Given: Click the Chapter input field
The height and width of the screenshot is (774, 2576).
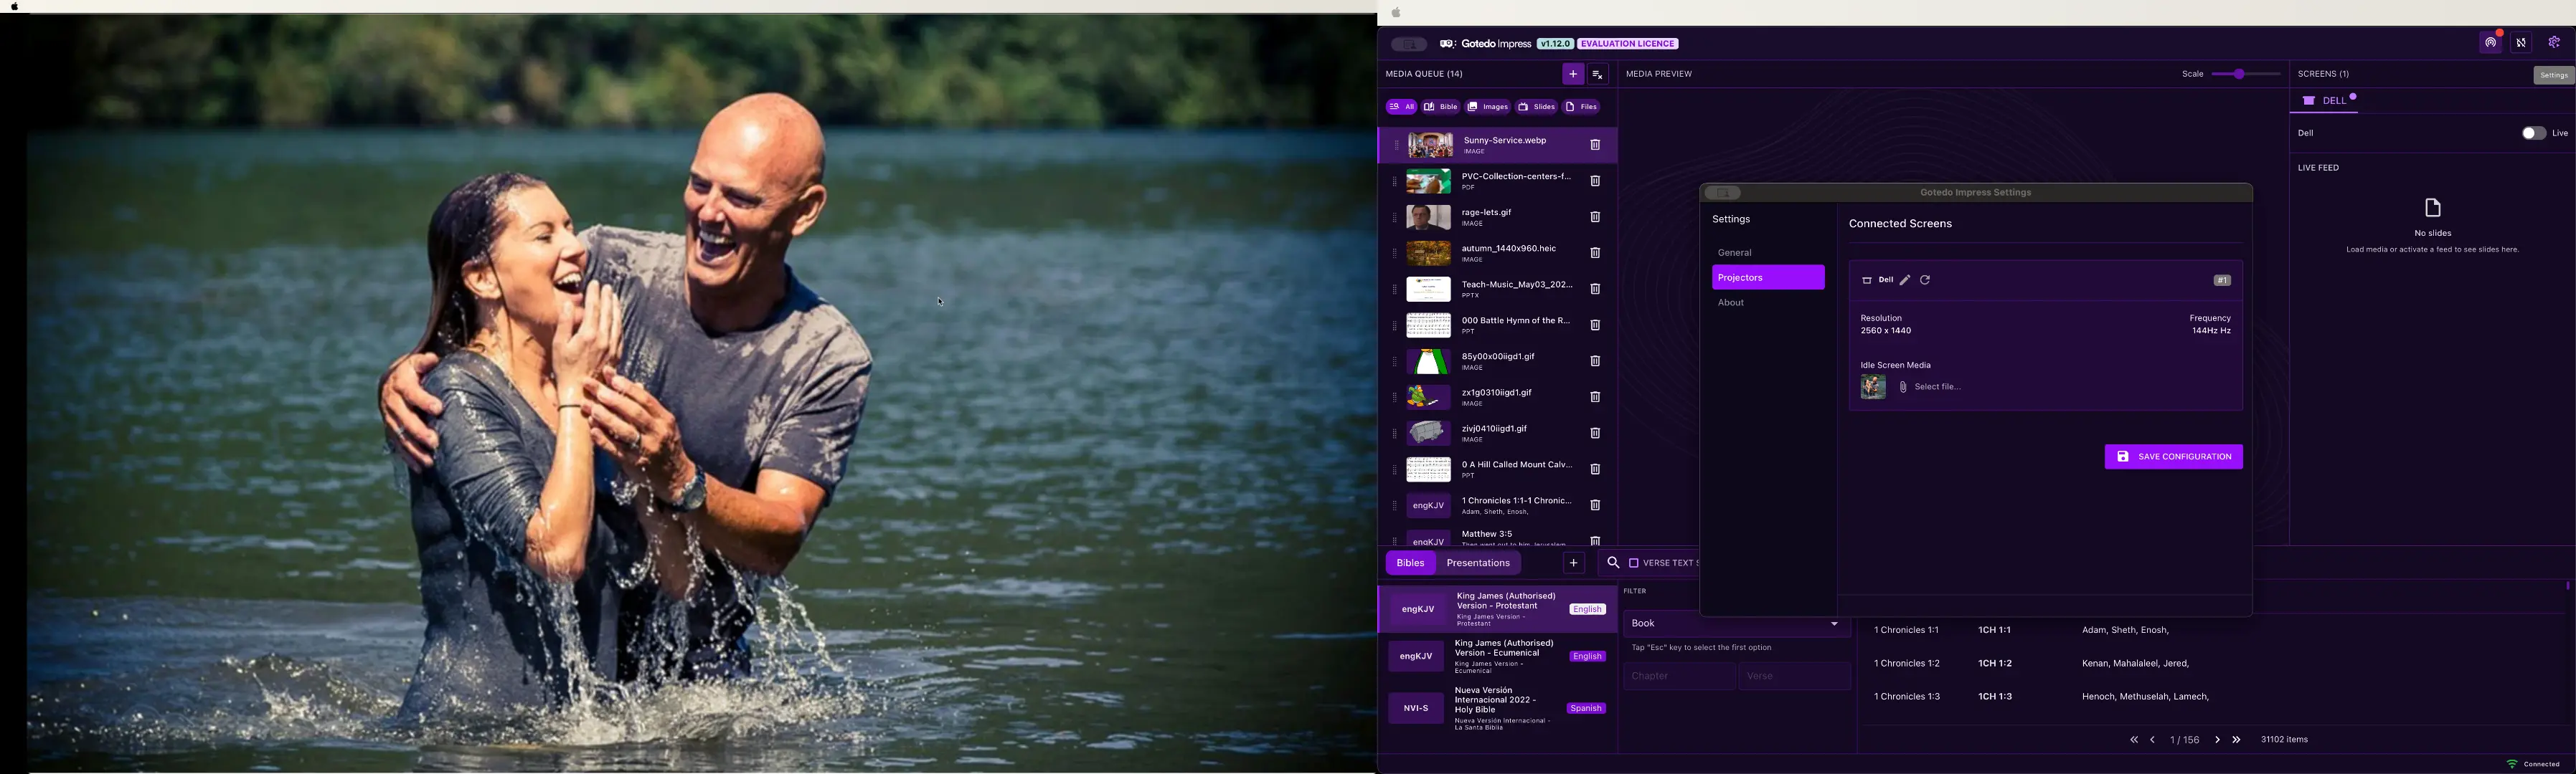Looking at the screenshot, I should (x=1679, y=677).
